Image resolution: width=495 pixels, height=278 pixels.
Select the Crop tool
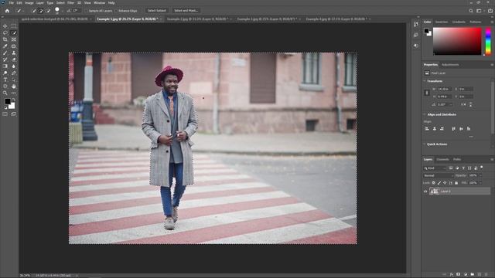coord(5,39)
